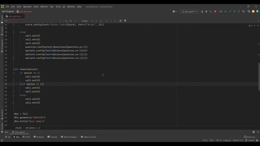Go to next search occurrence arrow

click(x=96, y=21)
